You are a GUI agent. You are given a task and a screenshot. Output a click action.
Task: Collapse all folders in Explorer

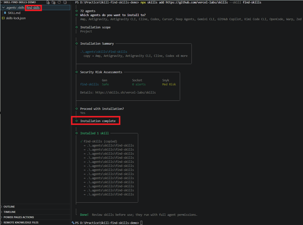[x=65, y=2]
